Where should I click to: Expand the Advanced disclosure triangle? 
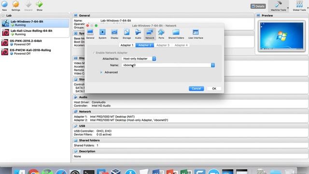101,72
